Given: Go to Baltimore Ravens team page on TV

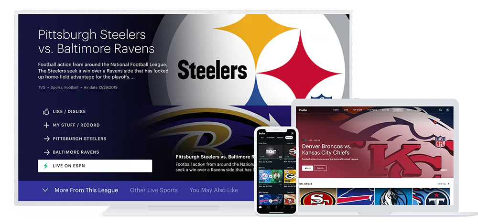Looking at the screenshot, I should tap(71, 152).
